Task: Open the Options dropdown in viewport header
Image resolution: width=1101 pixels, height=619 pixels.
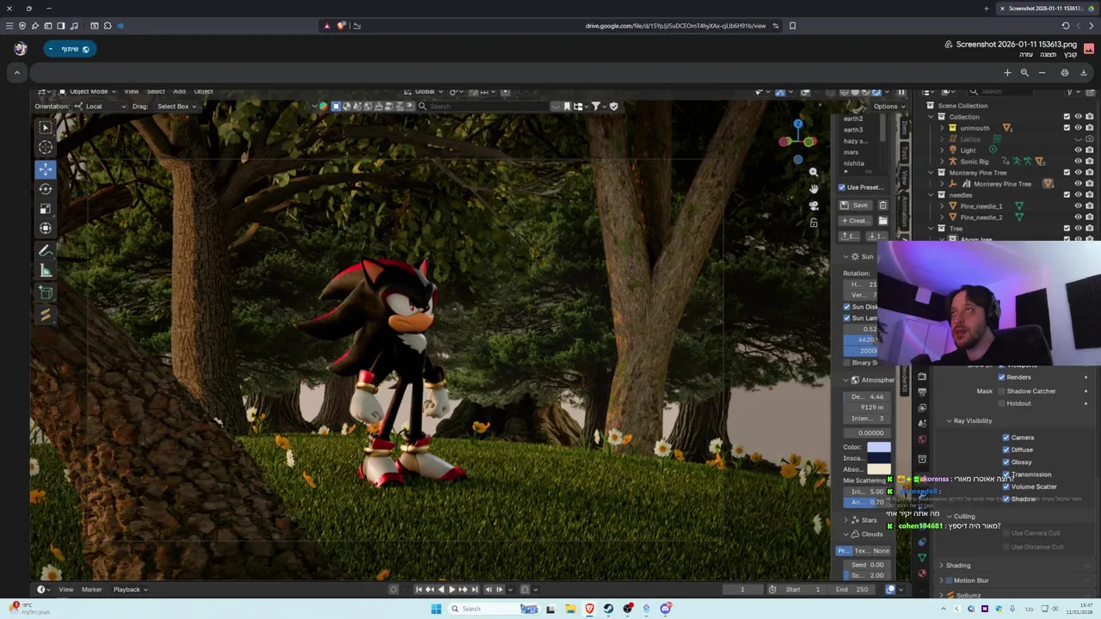Action: tap(889, 106)
